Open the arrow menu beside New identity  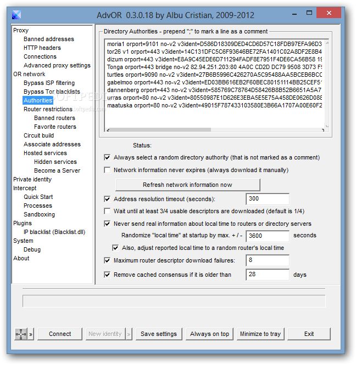click(x=129, y=334)
